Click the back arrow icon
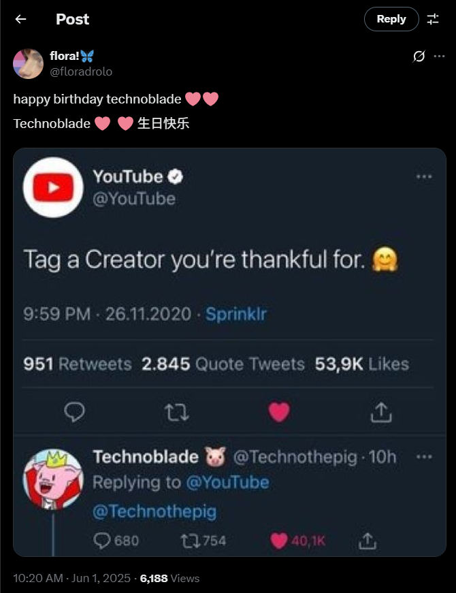This screenshot has height=593, width=456. pyautogui.click(x=21, y=19)
